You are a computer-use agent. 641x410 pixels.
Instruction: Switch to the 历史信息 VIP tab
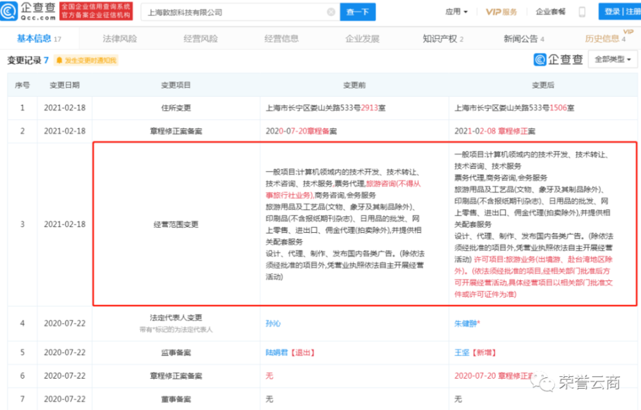click(x=605, y=39)
